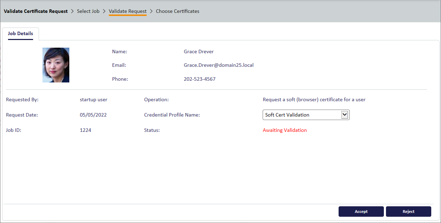Screen dimensions: 441x223
Task: Click the phone number 202-523-4567
Action: tap(200, 79)
